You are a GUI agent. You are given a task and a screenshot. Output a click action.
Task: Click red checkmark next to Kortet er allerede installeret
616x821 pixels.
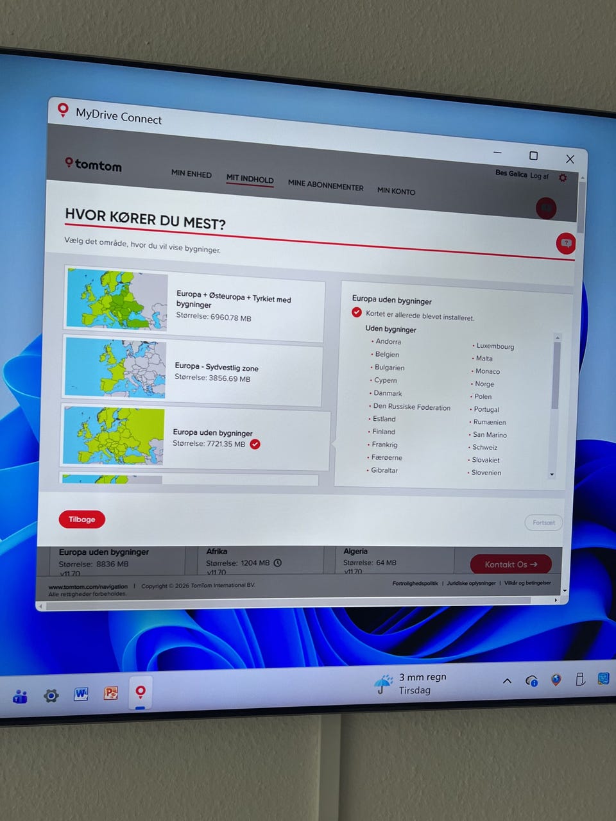pos(357,312)
